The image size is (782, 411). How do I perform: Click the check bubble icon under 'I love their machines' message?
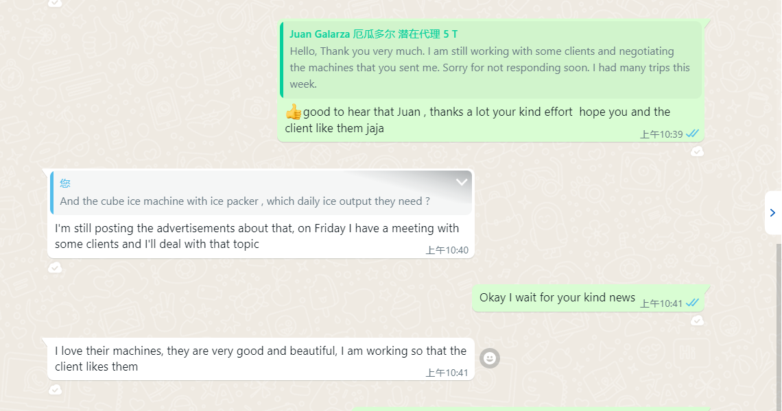pos(55,390)
